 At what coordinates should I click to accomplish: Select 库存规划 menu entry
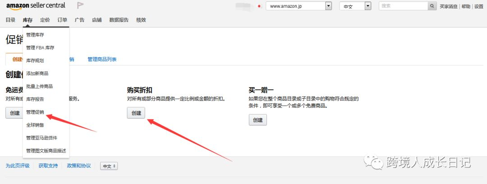pos(35,60)
